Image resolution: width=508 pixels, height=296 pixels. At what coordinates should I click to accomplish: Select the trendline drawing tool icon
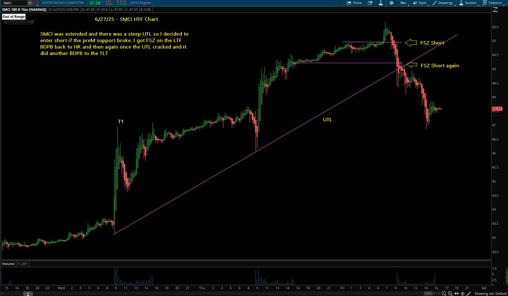[x=469, y=293]
